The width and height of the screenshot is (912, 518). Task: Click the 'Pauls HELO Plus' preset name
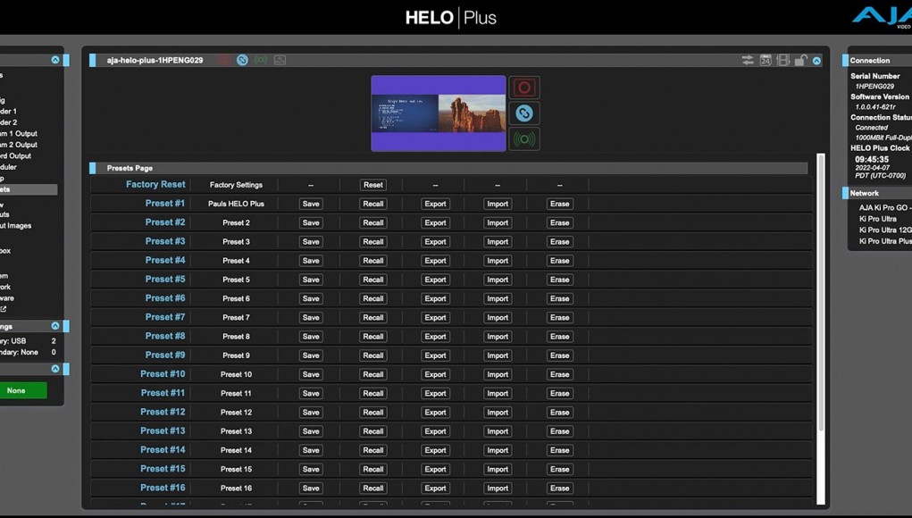tap(236, 204)
